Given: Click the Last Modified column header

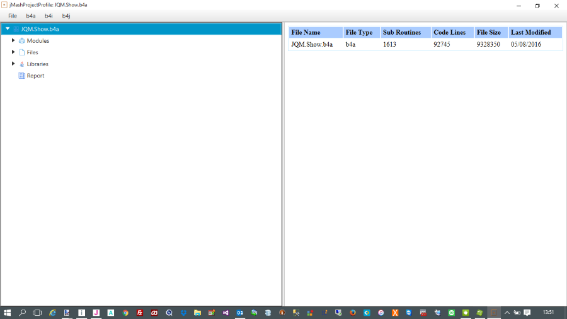Looking at the screenshot, I should click(535, 33).
